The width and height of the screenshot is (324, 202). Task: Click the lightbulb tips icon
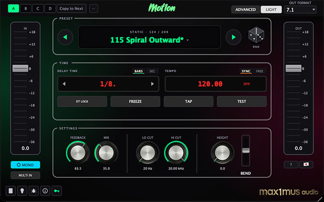[22, 191]
